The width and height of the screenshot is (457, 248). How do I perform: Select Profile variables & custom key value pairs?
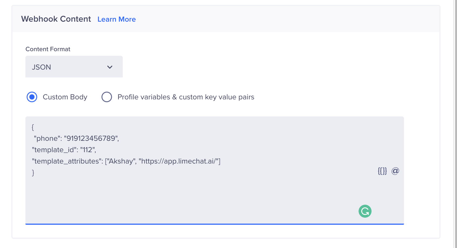[x=107, y=97]
